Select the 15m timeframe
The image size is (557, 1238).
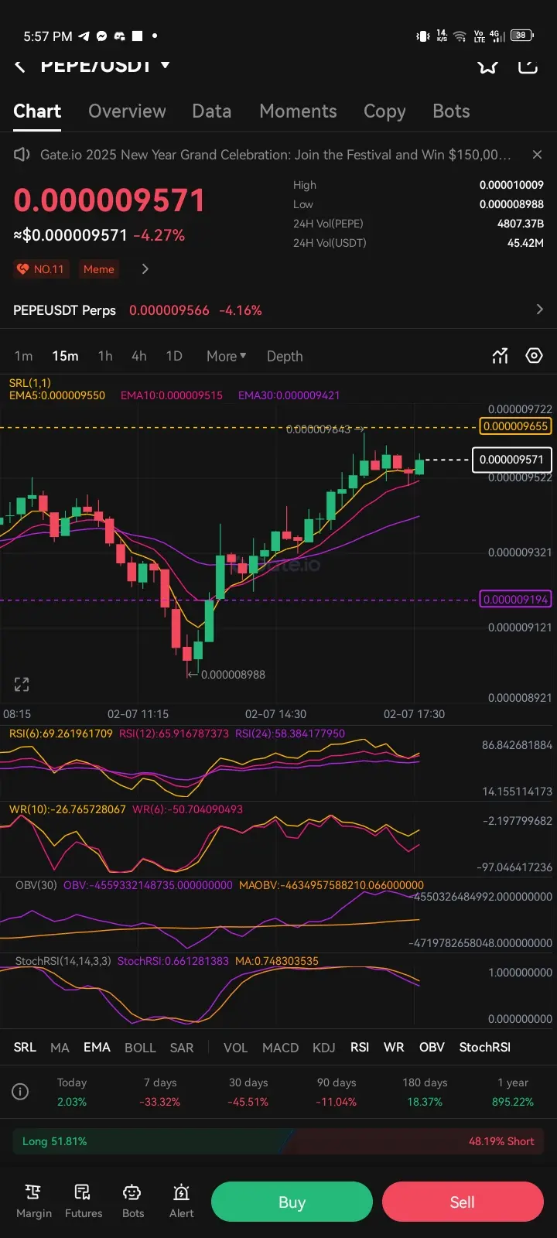click(65, 357)
